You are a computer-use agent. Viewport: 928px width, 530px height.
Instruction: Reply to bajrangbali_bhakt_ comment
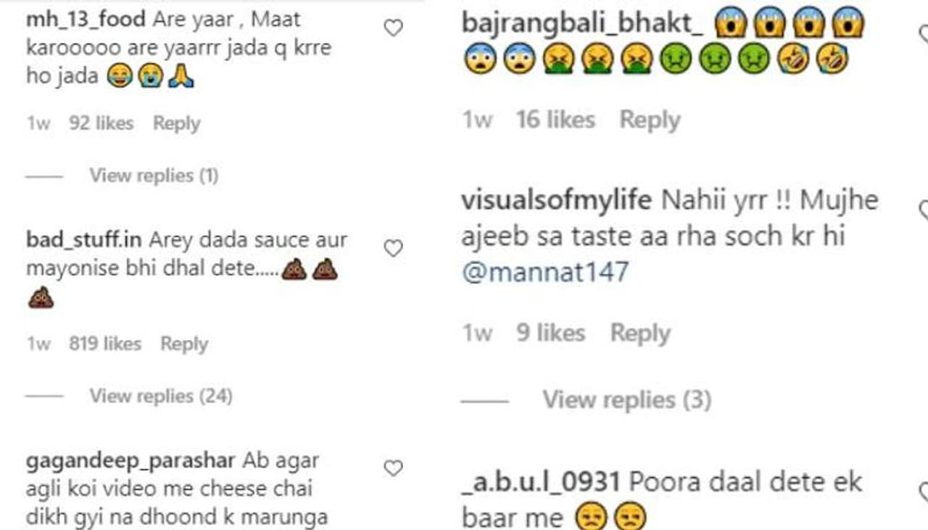coord(650,120)
